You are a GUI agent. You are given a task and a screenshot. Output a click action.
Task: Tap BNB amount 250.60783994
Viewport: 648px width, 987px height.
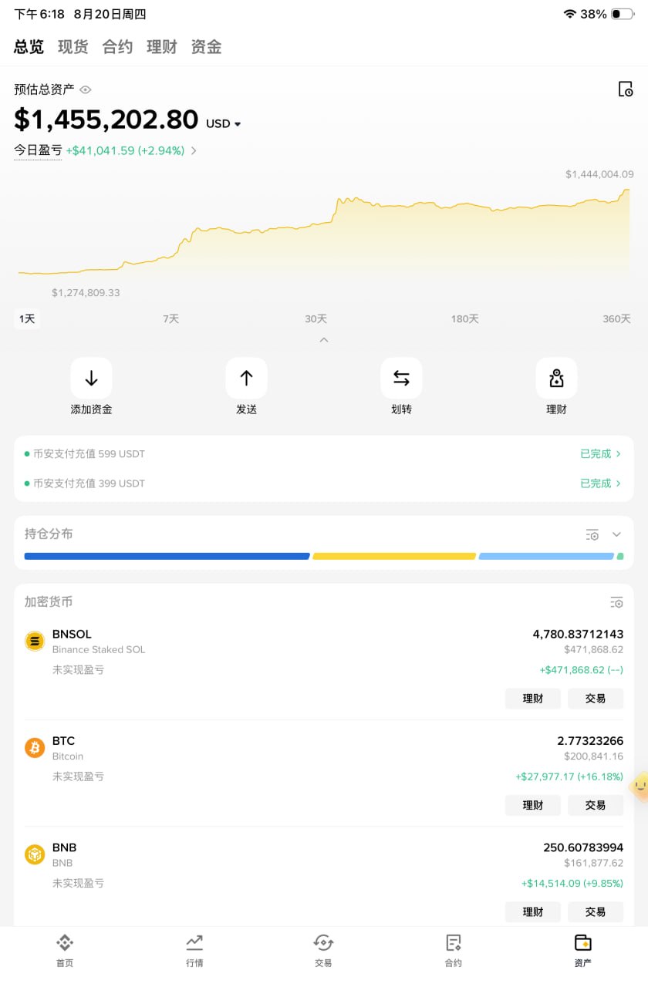coord(583,847)
